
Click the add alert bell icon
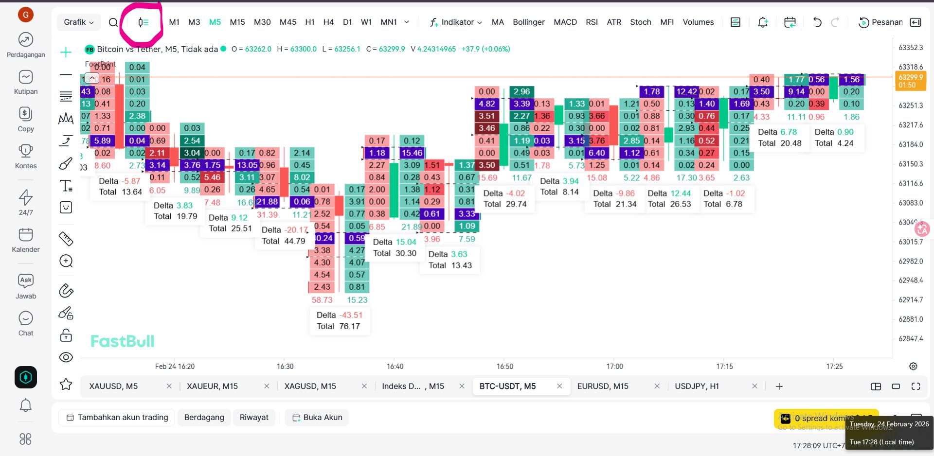763,22
